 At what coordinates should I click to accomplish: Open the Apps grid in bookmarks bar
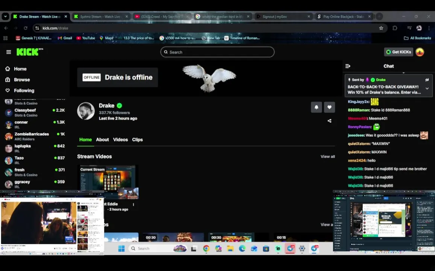coord(5,38)
